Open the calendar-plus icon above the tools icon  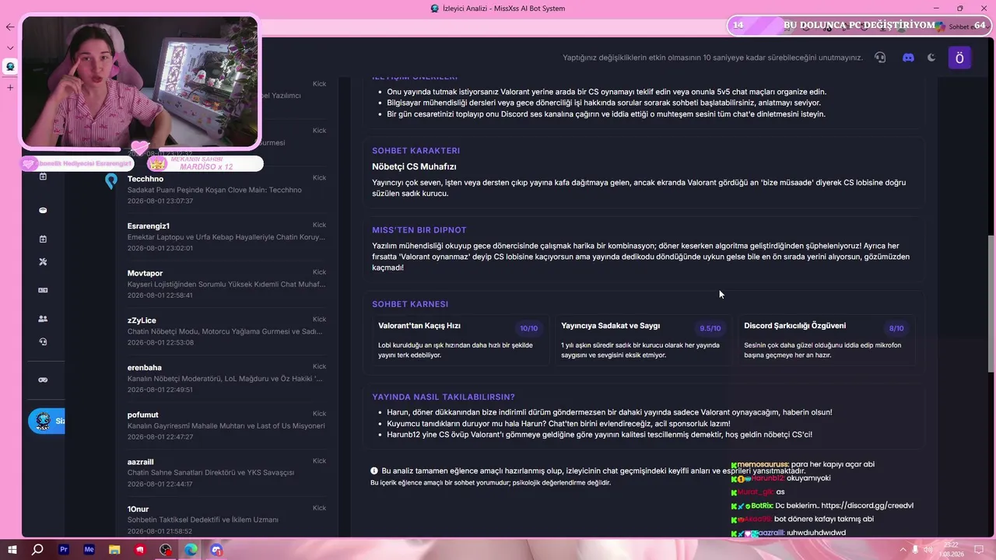point(43,239)
